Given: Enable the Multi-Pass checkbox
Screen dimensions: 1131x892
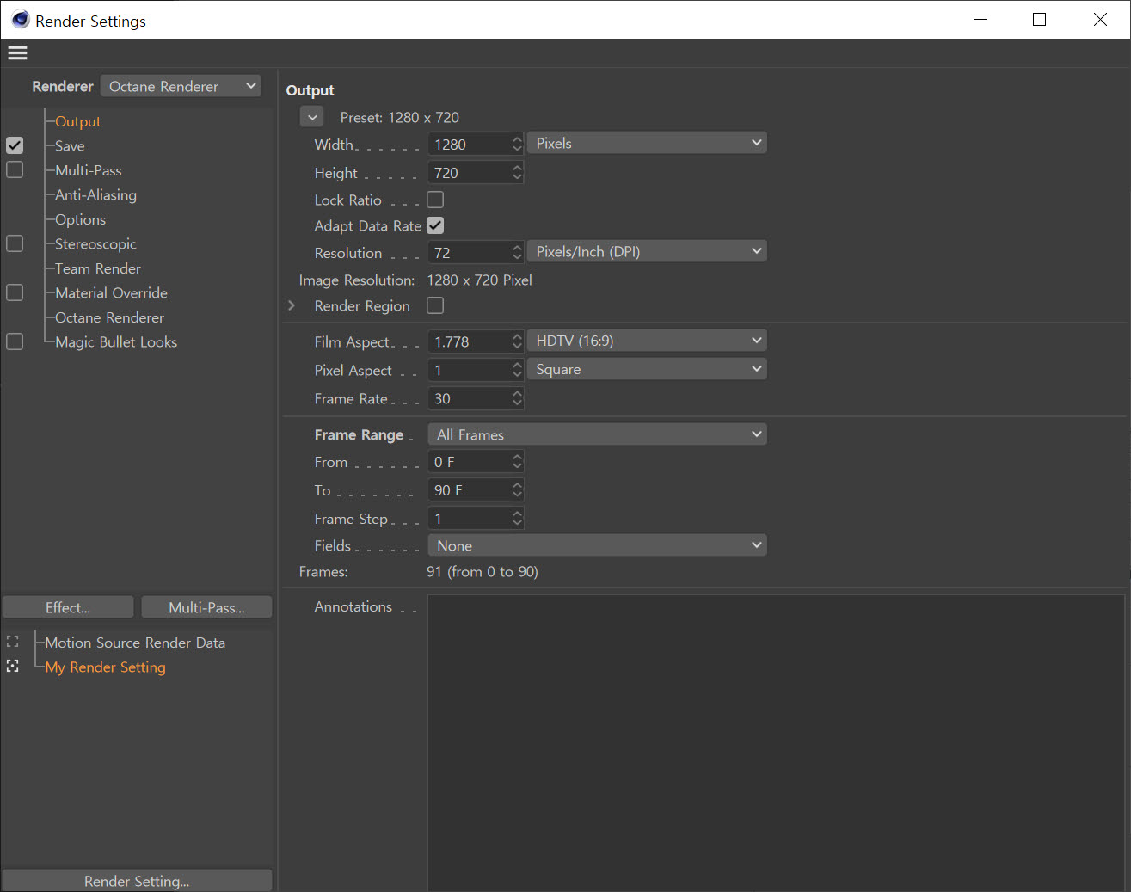Looking at the screenshot, I should [x=15, y=169].
